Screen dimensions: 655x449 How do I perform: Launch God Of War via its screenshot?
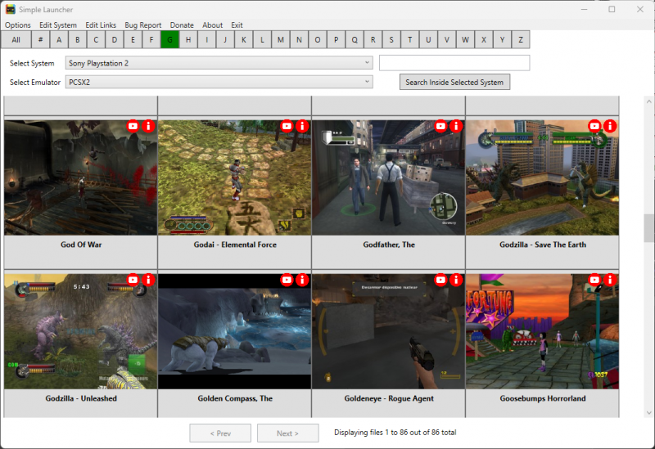click(x=80, y=177)
